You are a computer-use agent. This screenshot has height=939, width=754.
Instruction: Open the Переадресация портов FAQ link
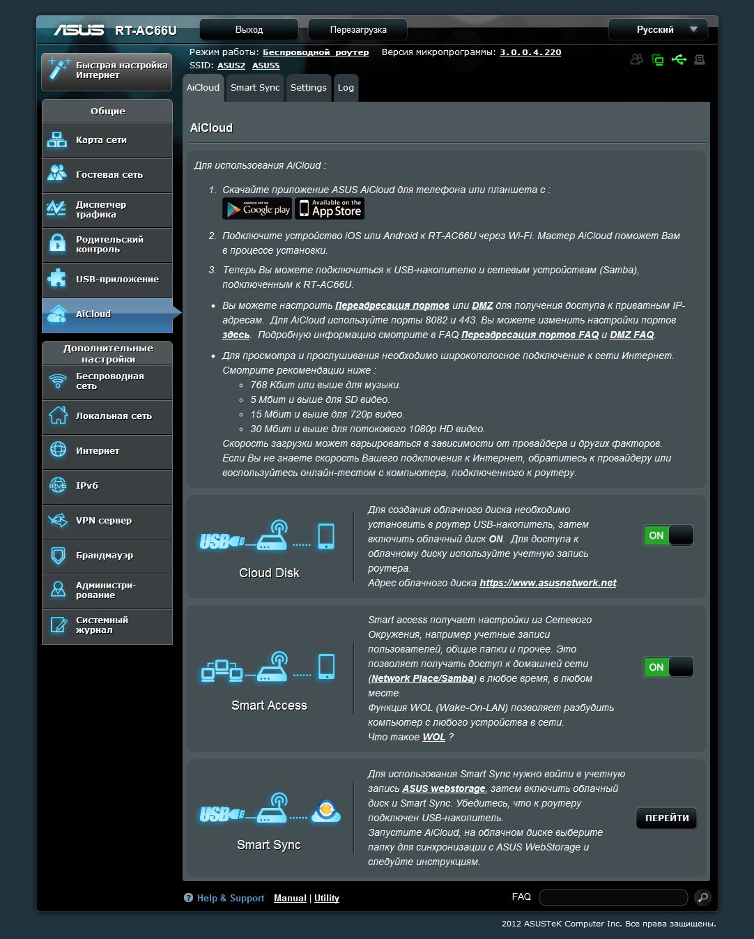[530, 335]
